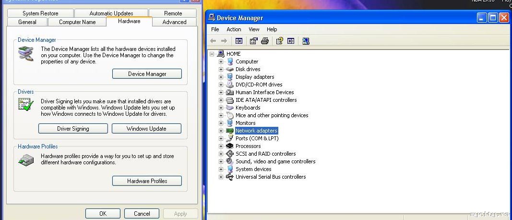Select Ports (COM & LPT) label
This screenshot has height=220, width=512.
click(257, 138)
